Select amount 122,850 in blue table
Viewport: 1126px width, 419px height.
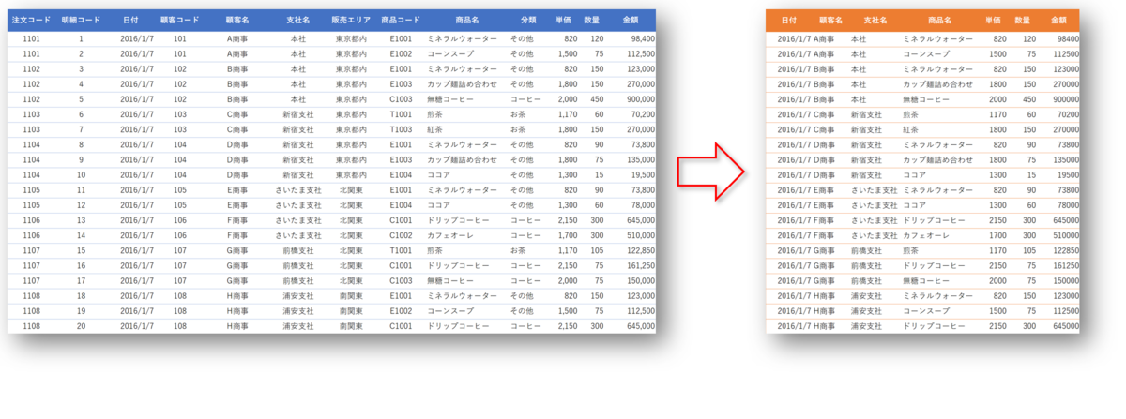(x=641, y=250)
